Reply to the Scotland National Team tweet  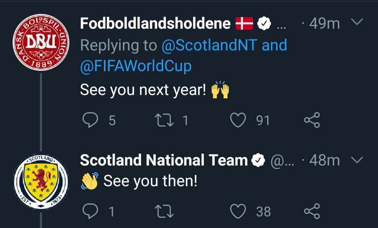pos(90,211)
